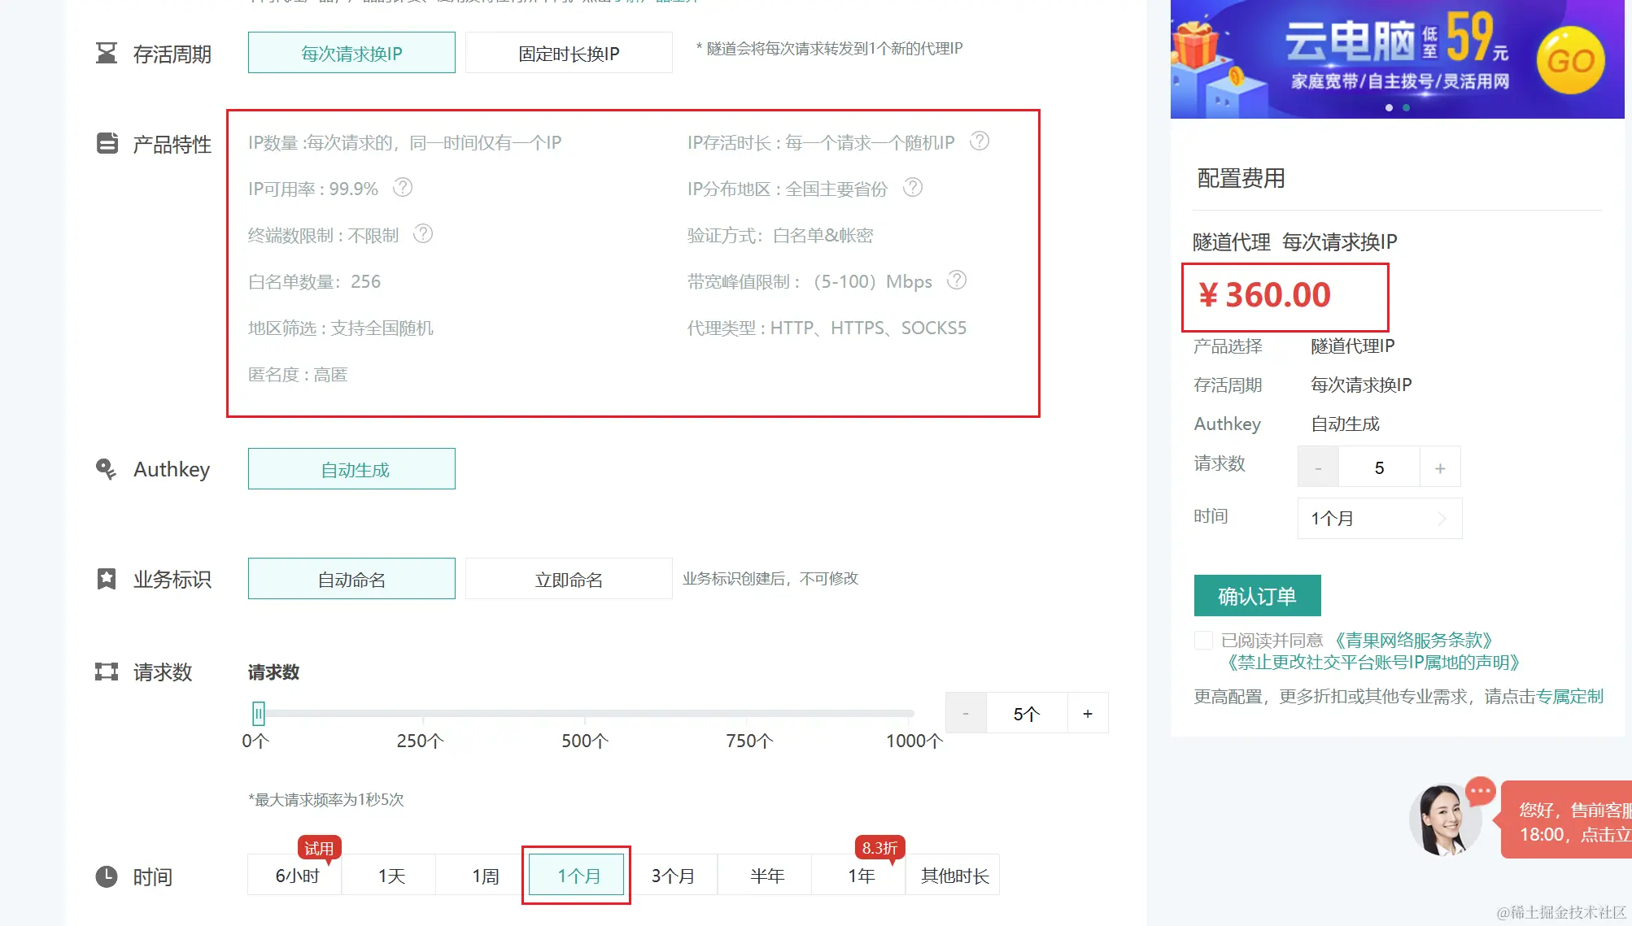Choose the 6小时 trial duration
This screenshot has width=1632, height=926.
(x=295, y=875)
